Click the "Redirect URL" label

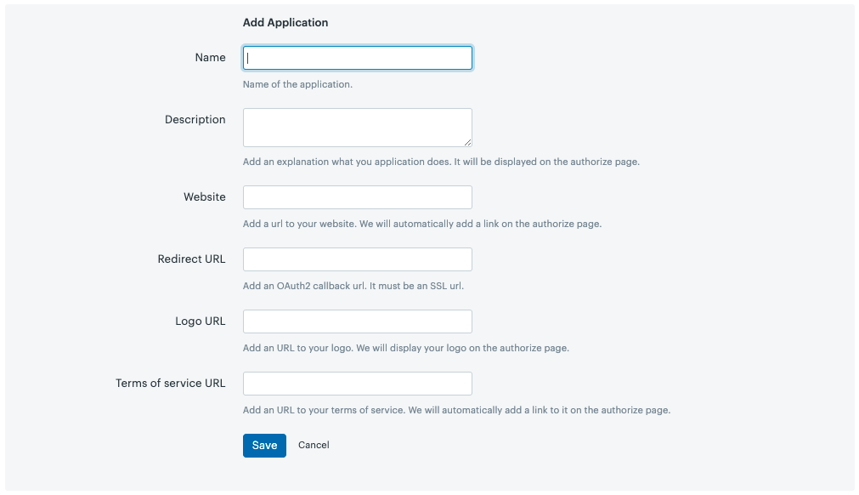(x=191, y=259)
